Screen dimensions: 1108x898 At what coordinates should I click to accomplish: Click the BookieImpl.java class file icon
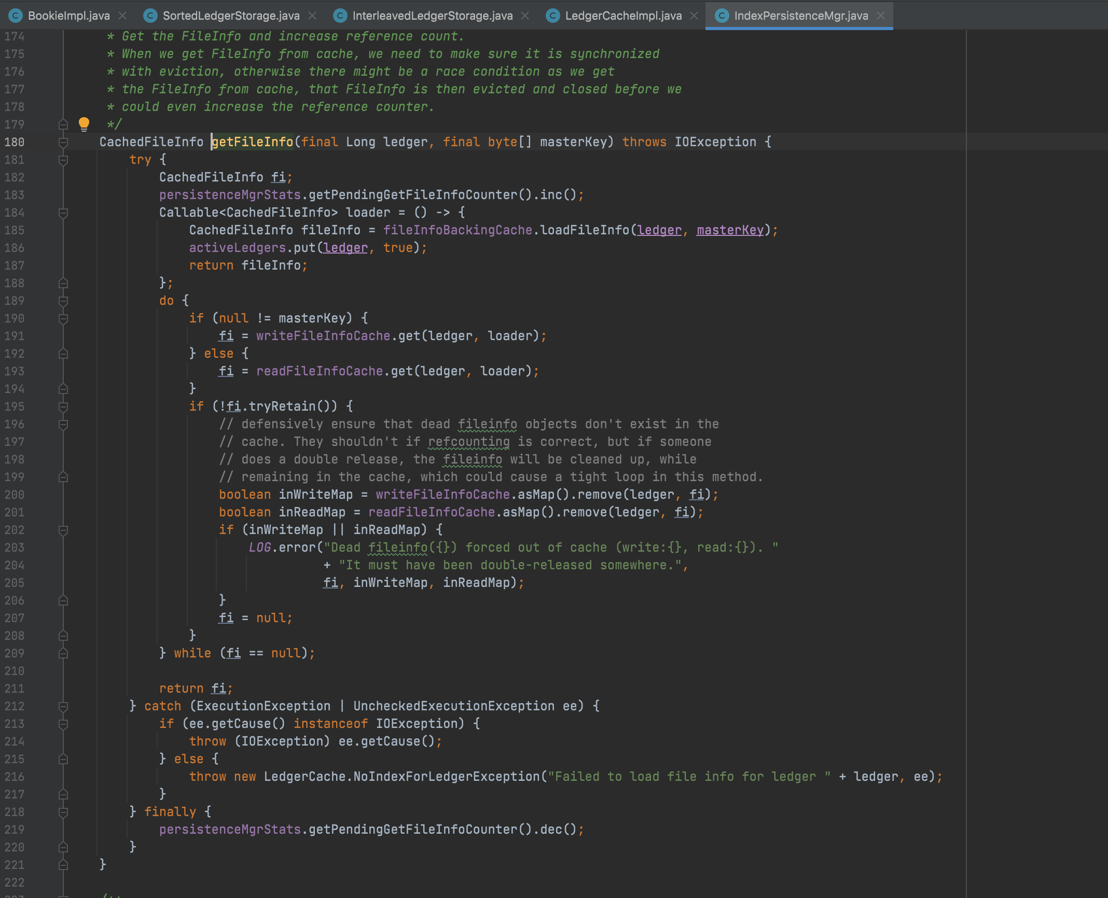pos(16,16)
